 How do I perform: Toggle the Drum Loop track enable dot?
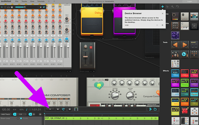click(21, 118)
